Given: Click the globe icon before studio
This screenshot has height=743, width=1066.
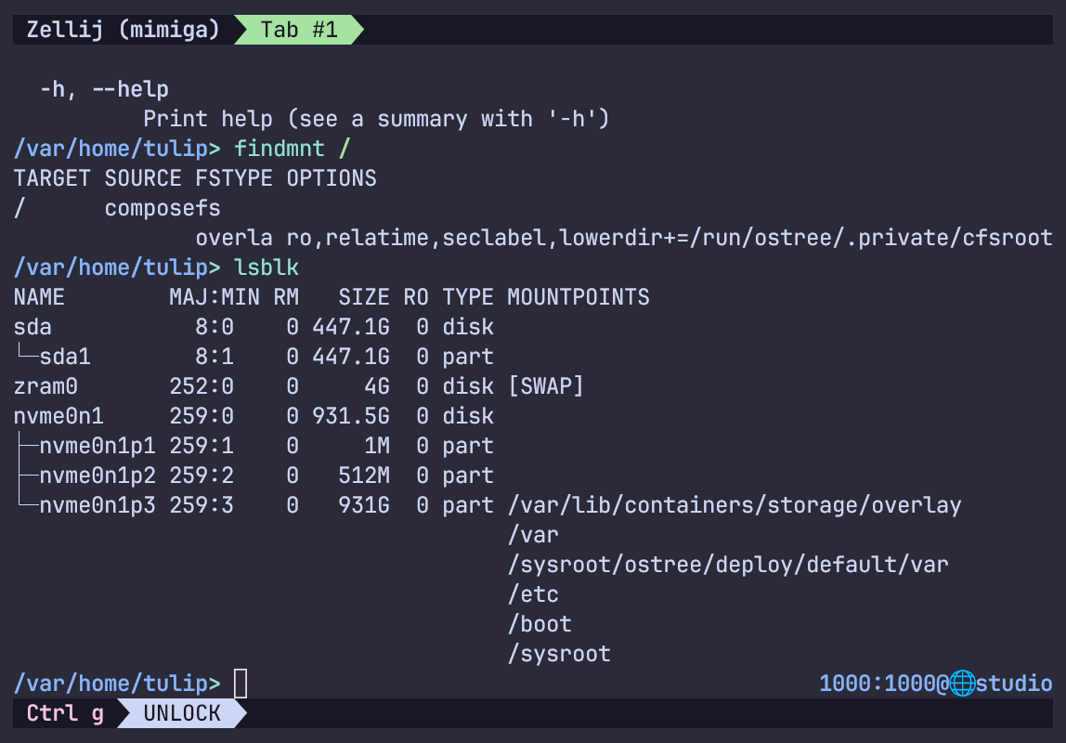Looking at the screenshot, I should 961,684.
